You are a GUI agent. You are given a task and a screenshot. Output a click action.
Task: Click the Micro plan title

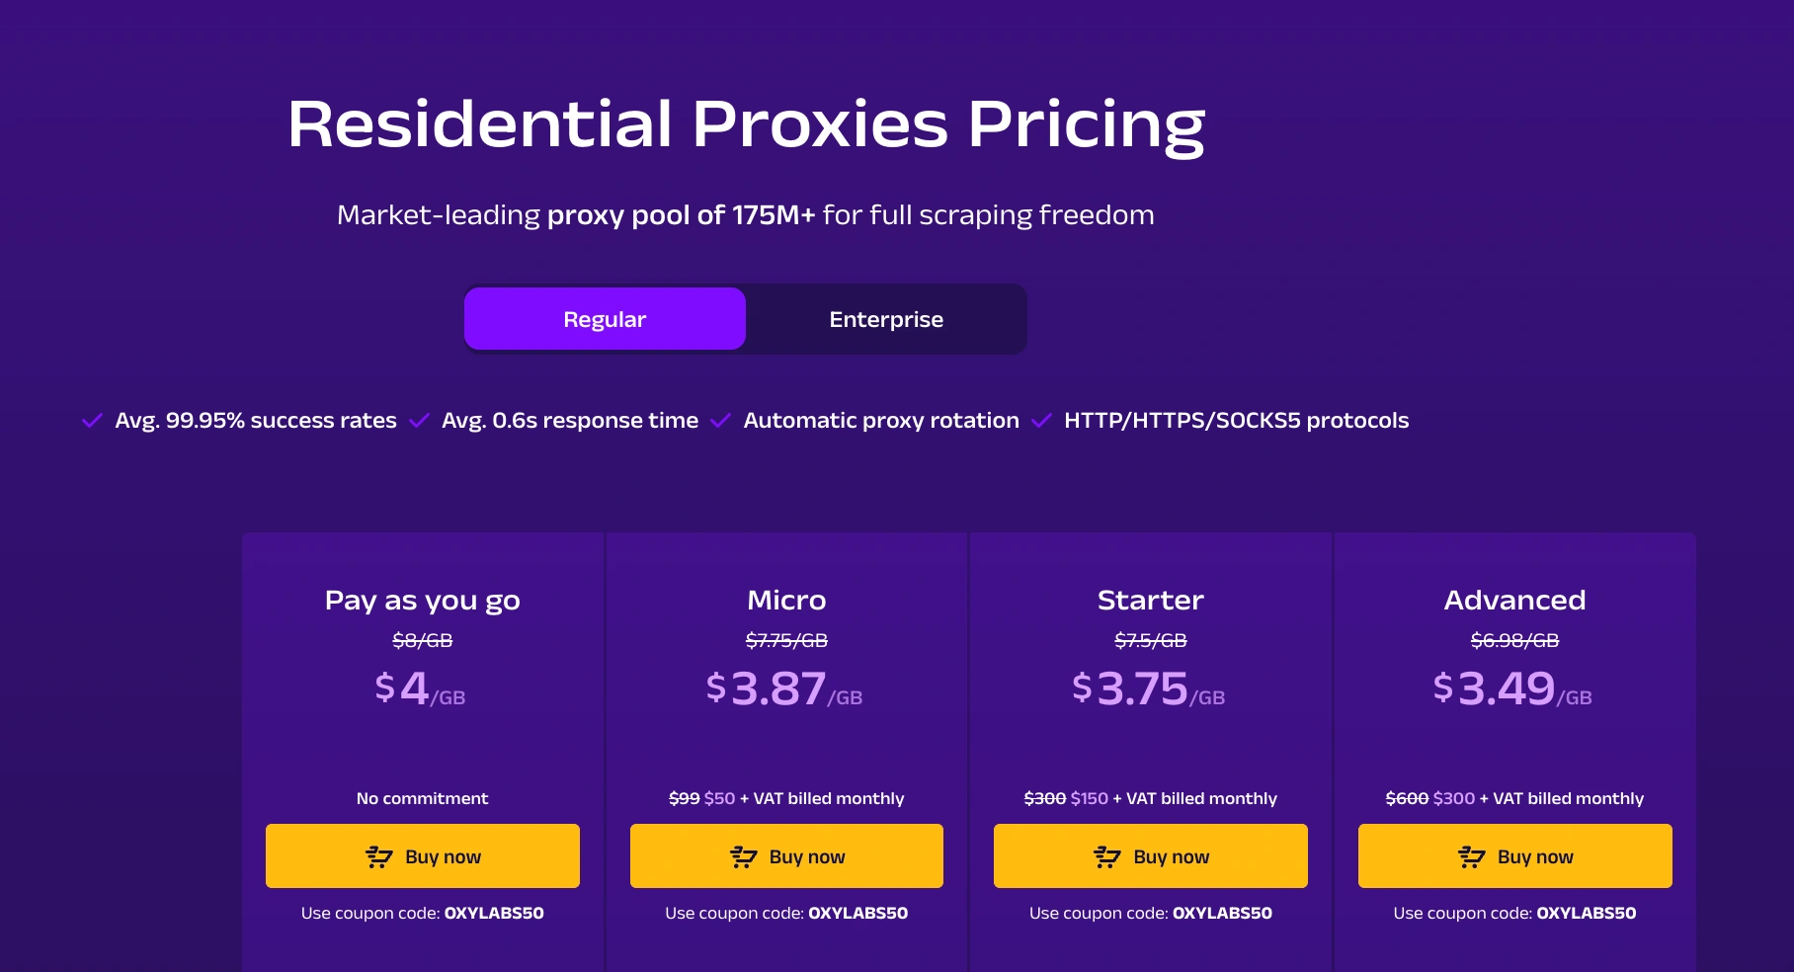coord(786,600)
